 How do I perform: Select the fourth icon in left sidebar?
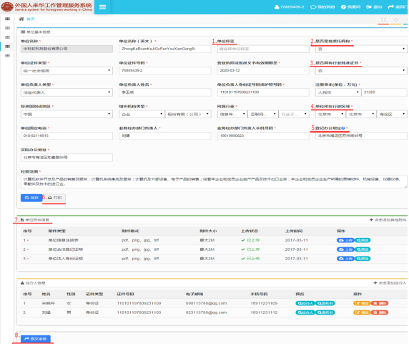(x=7, y=47)
